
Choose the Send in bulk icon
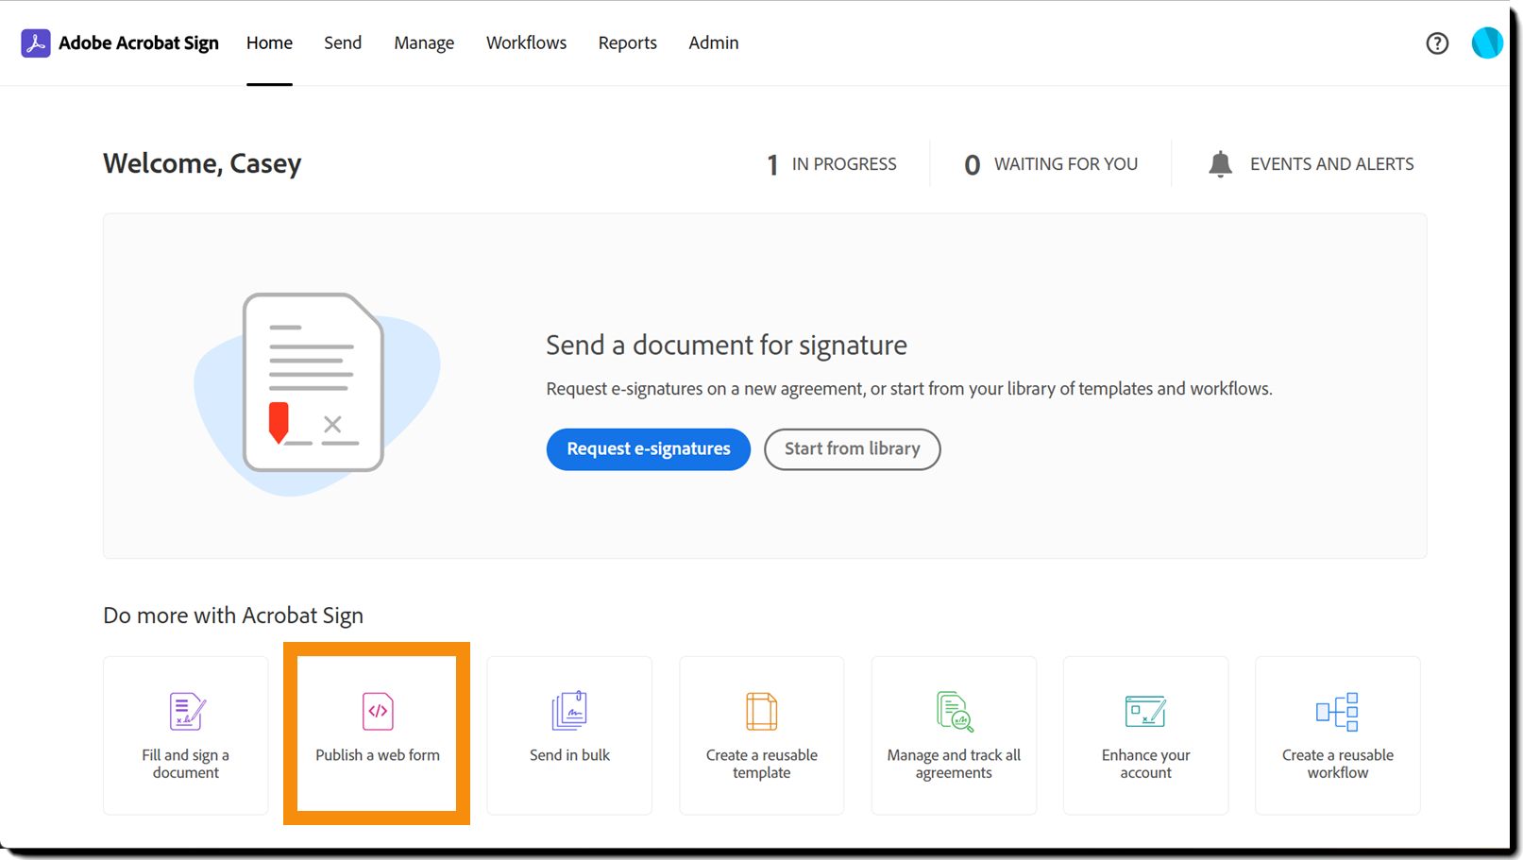pyautogui.click(x=569, y=712)
